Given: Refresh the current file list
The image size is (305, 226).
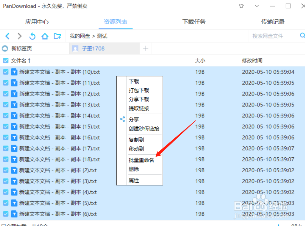Looking at the screenshot, I should click(x=32, y=36).
